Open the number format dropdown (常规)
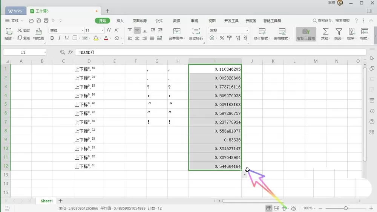The image size is (377, 212). coord(247,31)
